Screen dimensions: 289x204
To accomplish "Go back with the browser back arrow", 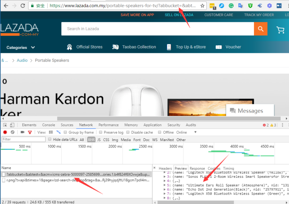I will [x=6, y=6].
